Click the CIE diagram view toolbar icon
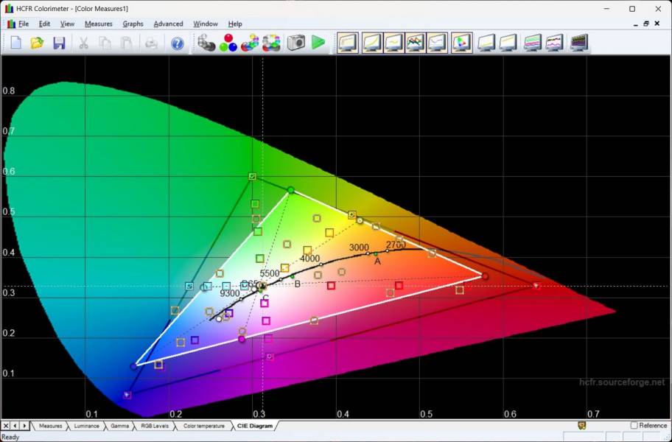This screenshot has width=672, height=442. 461,43
